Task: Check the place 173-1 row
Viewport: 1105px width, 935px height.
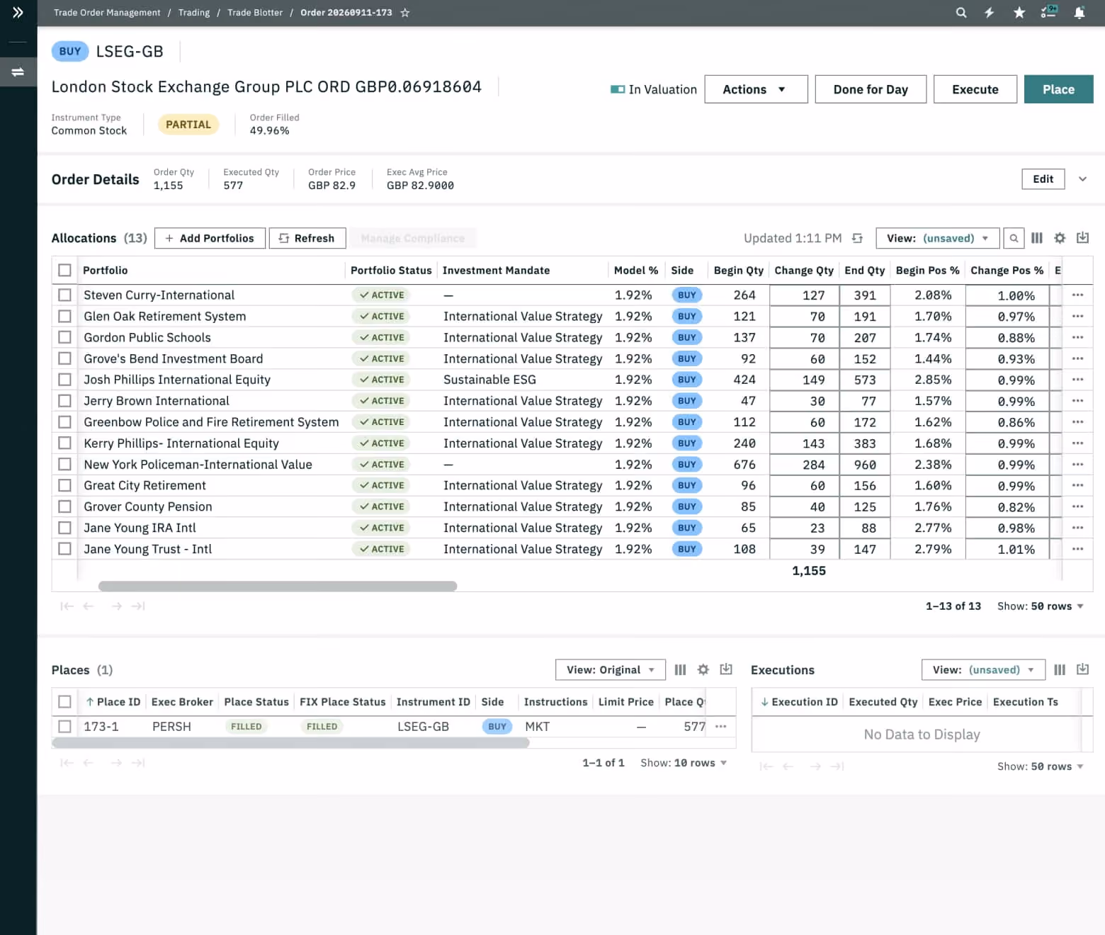Action: (x=64, y=726)
